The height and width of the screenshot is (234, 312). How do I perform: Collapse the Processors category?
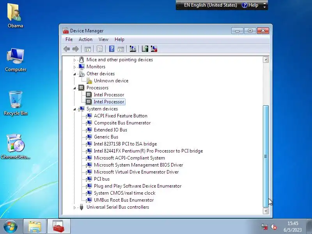click(x=74, y=88)
